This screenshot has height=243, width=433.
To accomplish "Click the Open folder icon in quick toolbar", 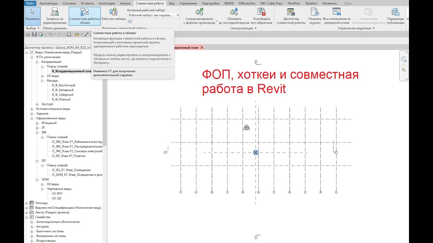I will click(x=28, y=34).
